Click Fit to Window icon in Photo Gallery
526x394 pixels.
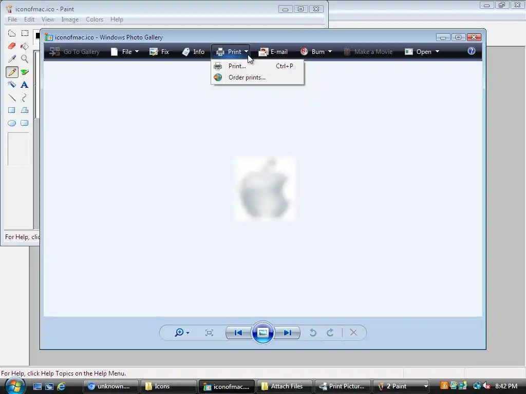click(210, 332)
